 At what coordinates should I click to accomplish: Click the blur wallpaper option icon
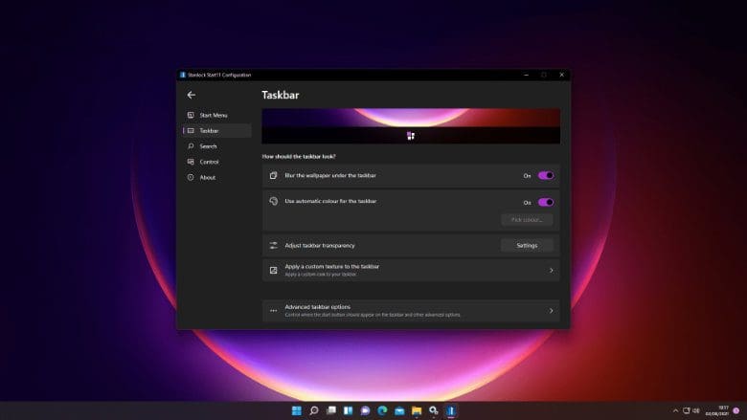(273, 176)
